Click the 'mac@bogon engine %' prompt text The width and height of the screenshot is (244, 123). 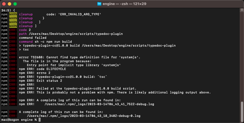[x=19, y=120]
